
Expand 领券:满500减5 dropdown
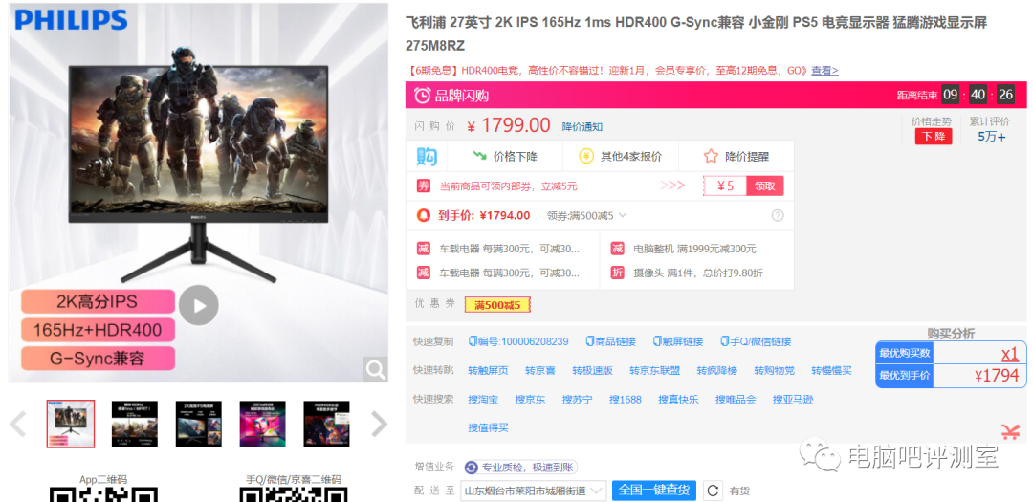pyautogui.click(x=586, y=215)
